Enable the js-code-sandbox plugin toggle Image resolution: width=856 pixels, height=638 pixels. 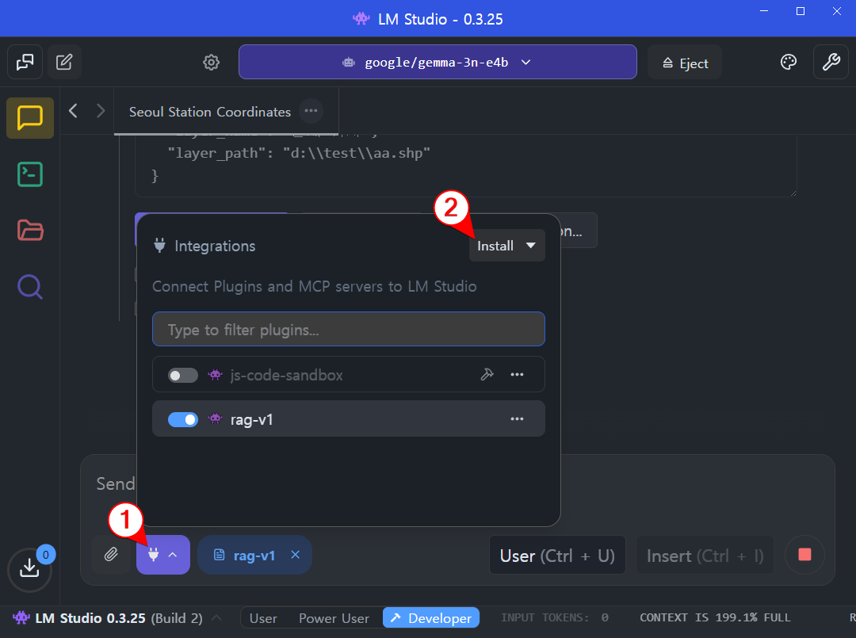[x=183, y=375]
